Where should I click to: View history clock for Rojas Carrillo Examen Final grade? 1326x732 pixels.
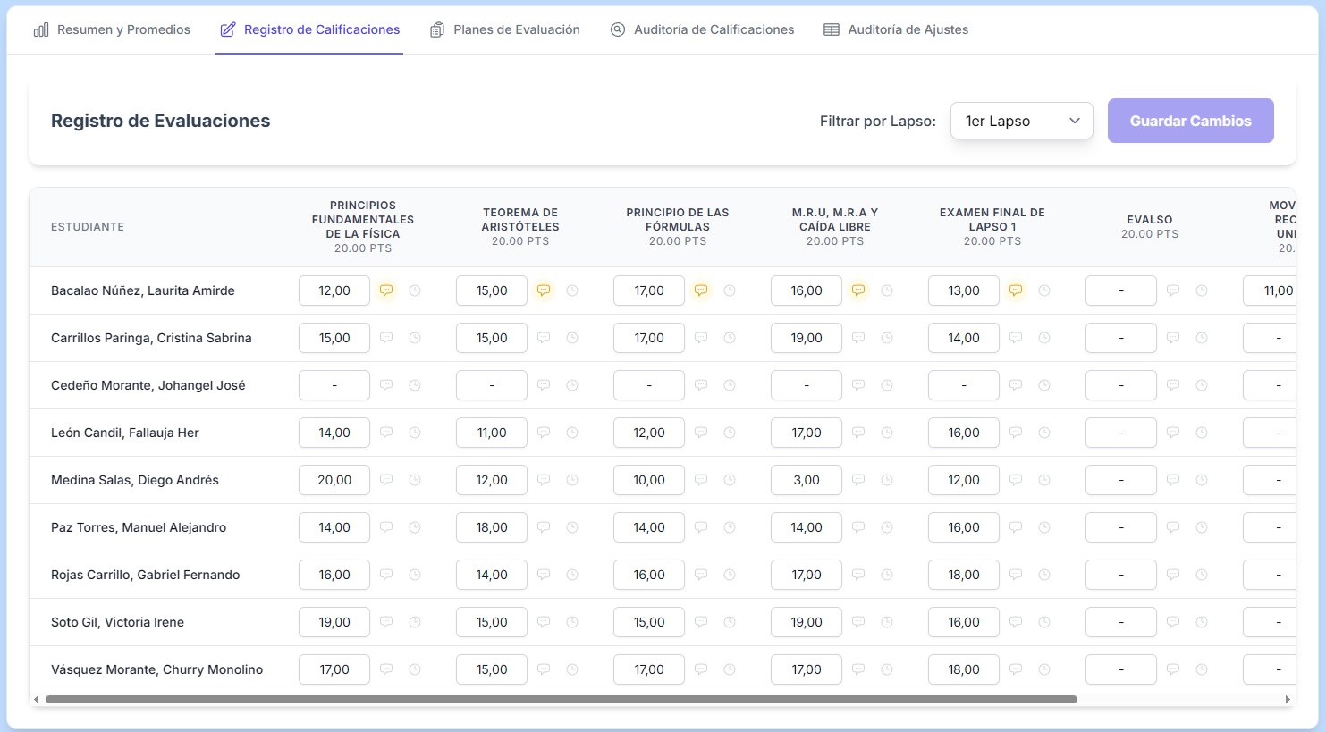[1044, 575]
